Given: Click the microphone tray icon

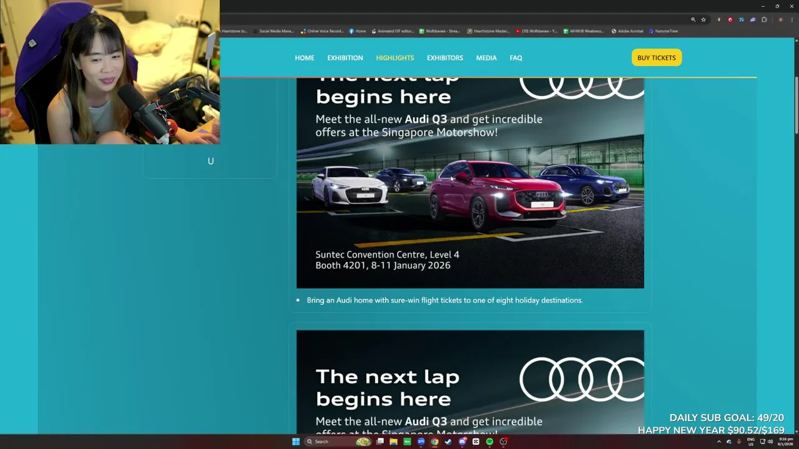Looking at the screenshot, I should pos(739,442).
